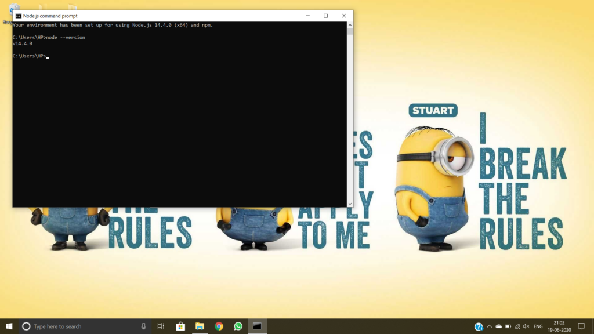Open Task View from the taskbar

click(161, 326)
